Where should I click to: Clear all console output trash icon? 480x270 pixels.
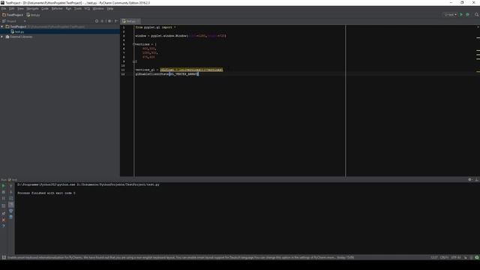point(11,217)
